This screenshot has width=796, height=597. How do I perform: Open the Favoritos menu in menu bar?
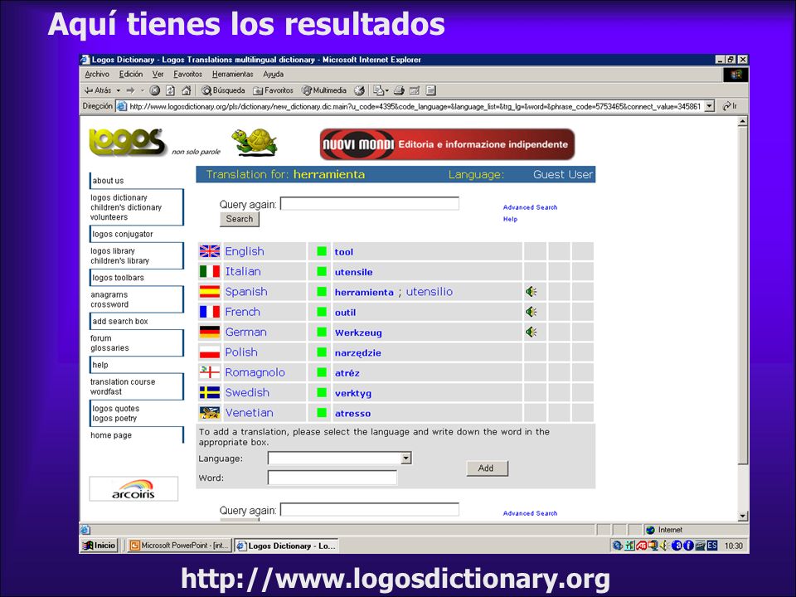tap(188, 74)
